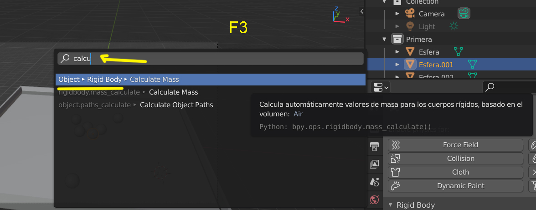Enable Cloth physics
This screenshot has height=210, width=536.
(455, 172)
